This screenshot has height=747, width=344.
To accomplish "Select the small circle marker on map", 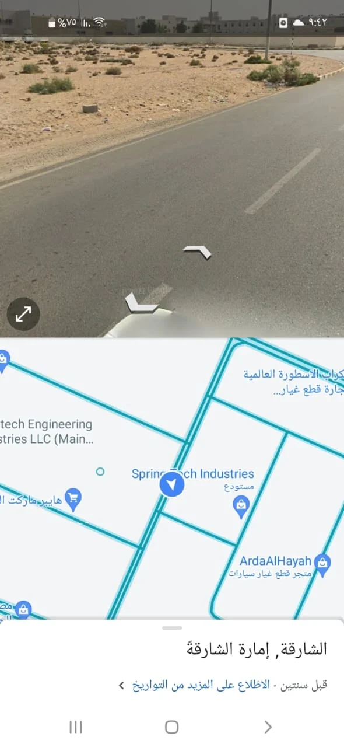I will click(100, 472).
